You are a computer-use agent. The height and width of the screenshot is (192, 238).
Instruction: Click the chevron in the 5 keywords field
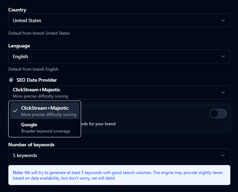[223, 155]
